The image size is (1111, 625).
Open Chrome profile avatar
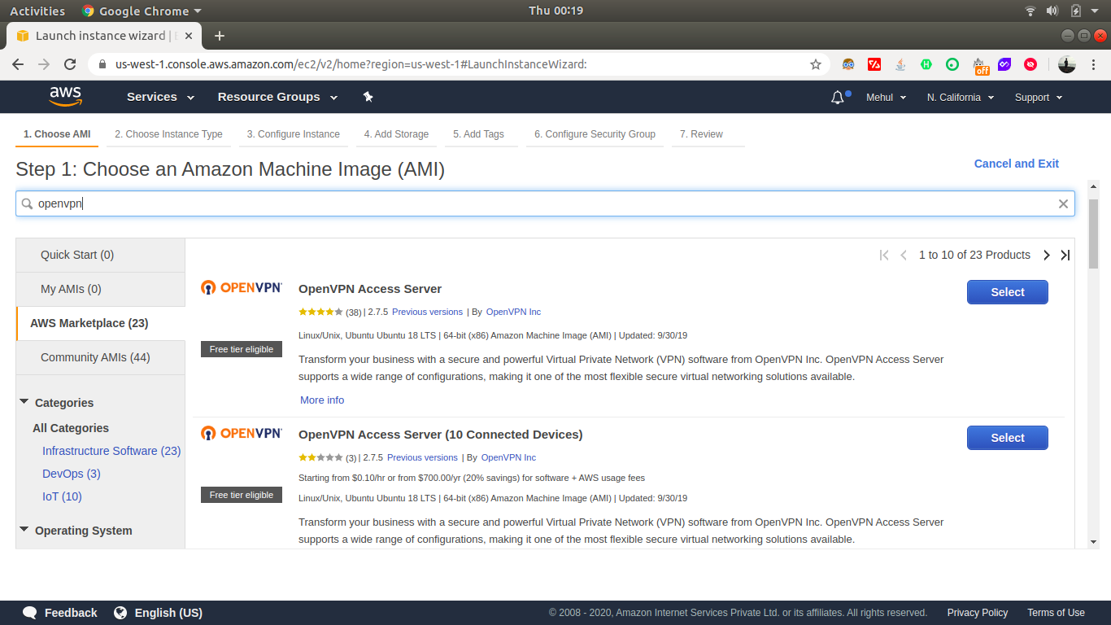point(1067,64)
